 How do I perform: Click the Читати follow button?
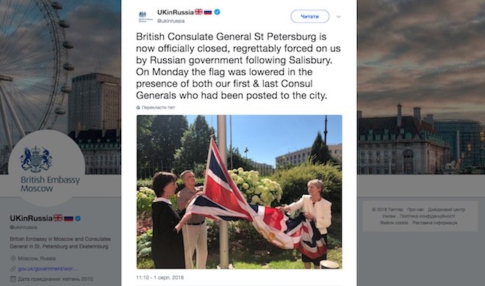310,16
